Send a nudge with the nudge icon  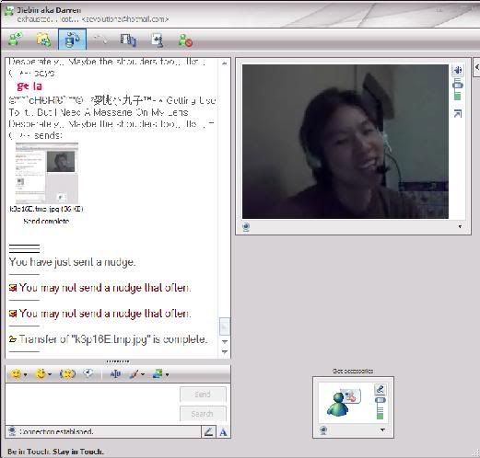coord(67,374)
